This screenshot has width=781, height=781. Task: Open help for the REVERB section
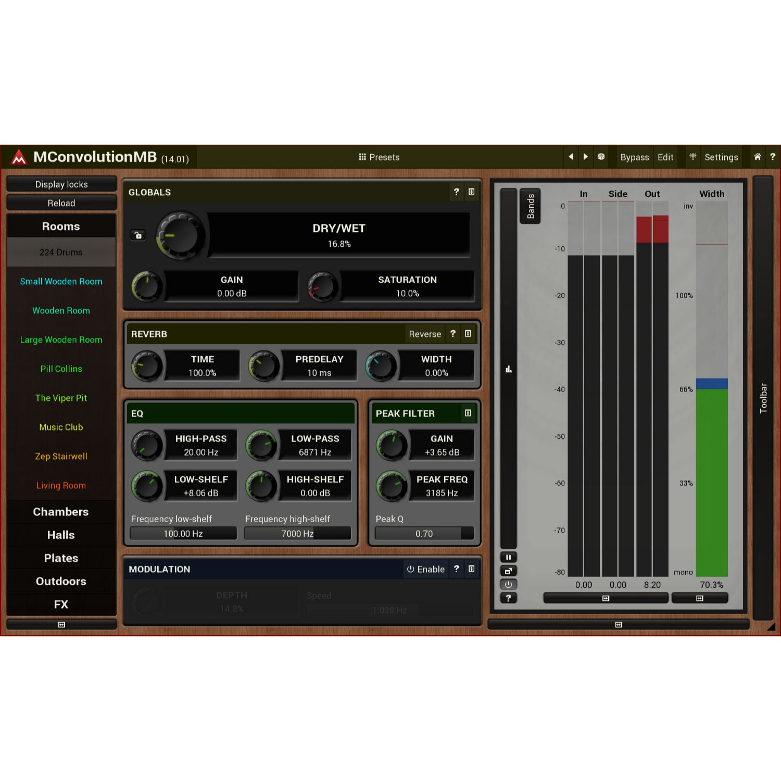pyautogui.click(x=453, y=334)
